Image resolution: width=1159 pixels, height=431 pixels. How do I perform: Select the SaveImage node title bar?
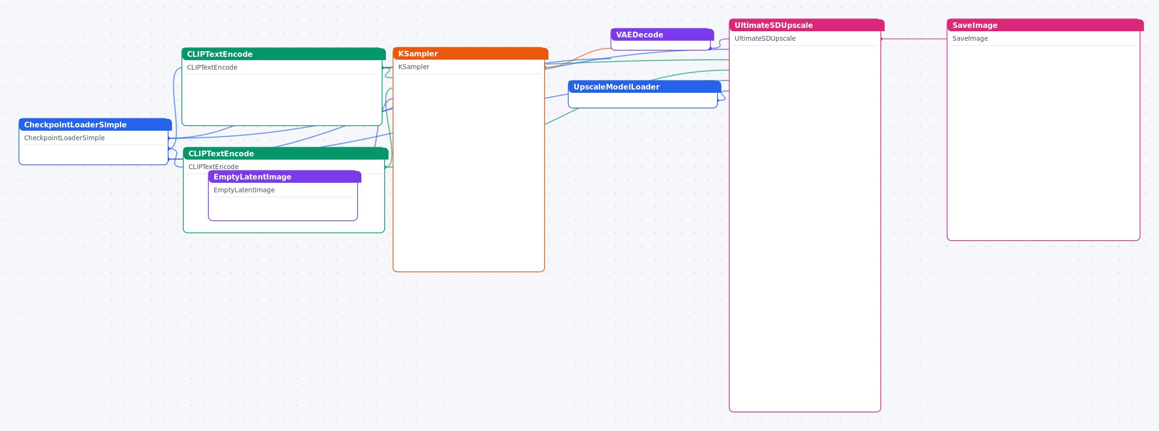(1045, 25)
